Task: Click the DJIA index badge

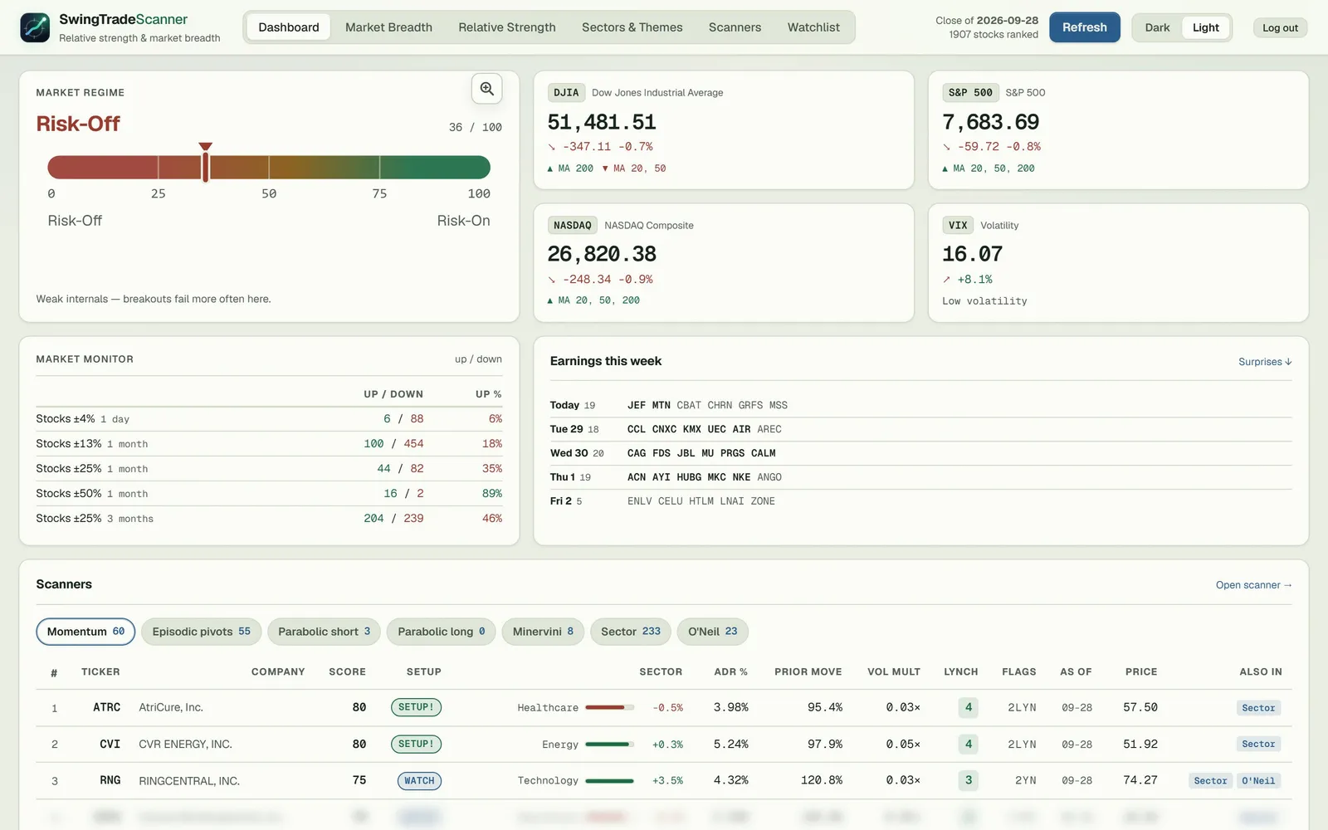Action: pyautogui.click(x=566, y=93)
